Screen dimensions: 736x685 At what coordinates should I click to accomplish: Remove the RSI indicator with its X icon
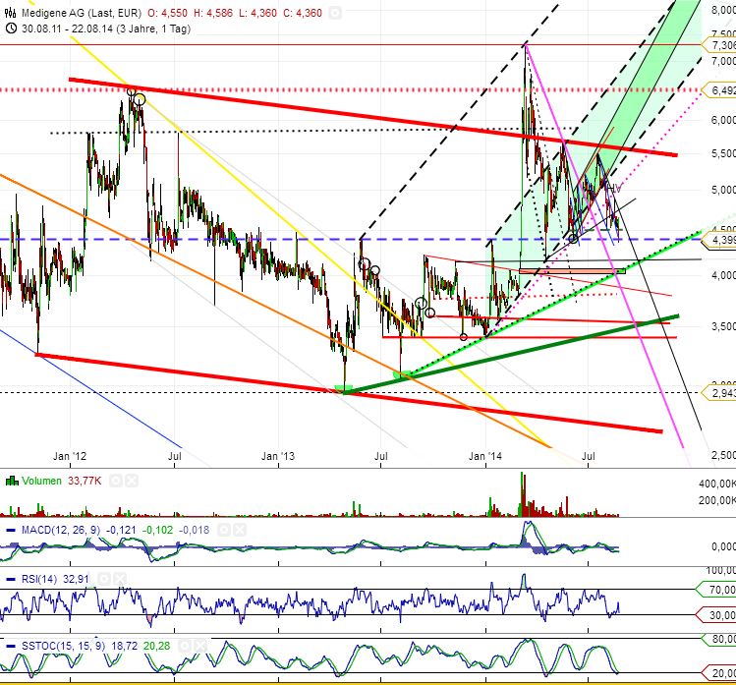(x=120, y=580)
